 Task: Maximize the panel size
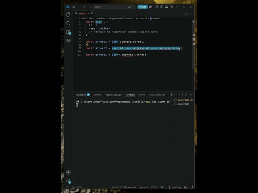pos(186,94)
